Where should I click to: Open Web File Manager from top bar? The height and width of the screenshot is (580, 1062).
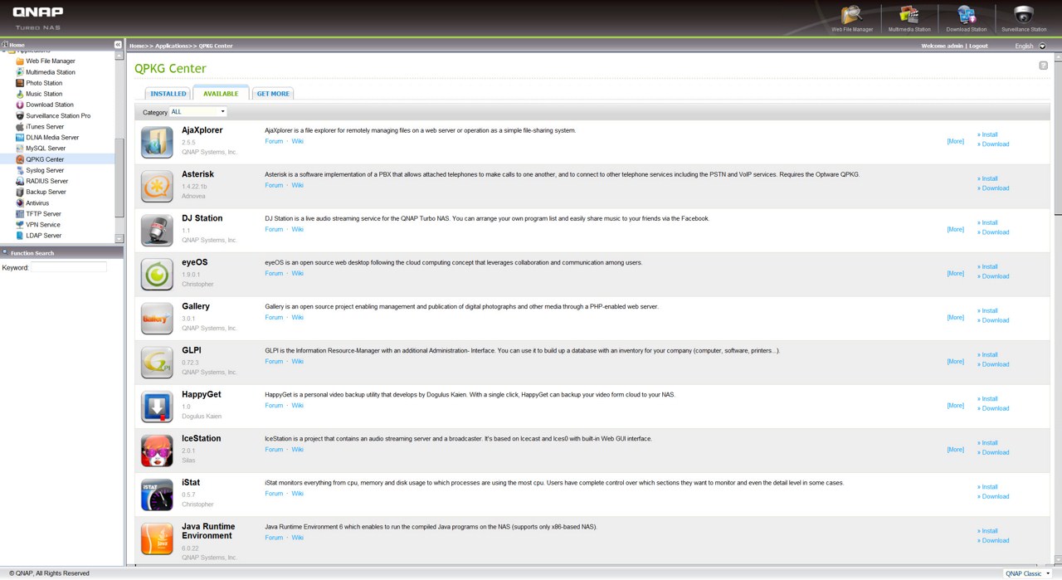852,17
